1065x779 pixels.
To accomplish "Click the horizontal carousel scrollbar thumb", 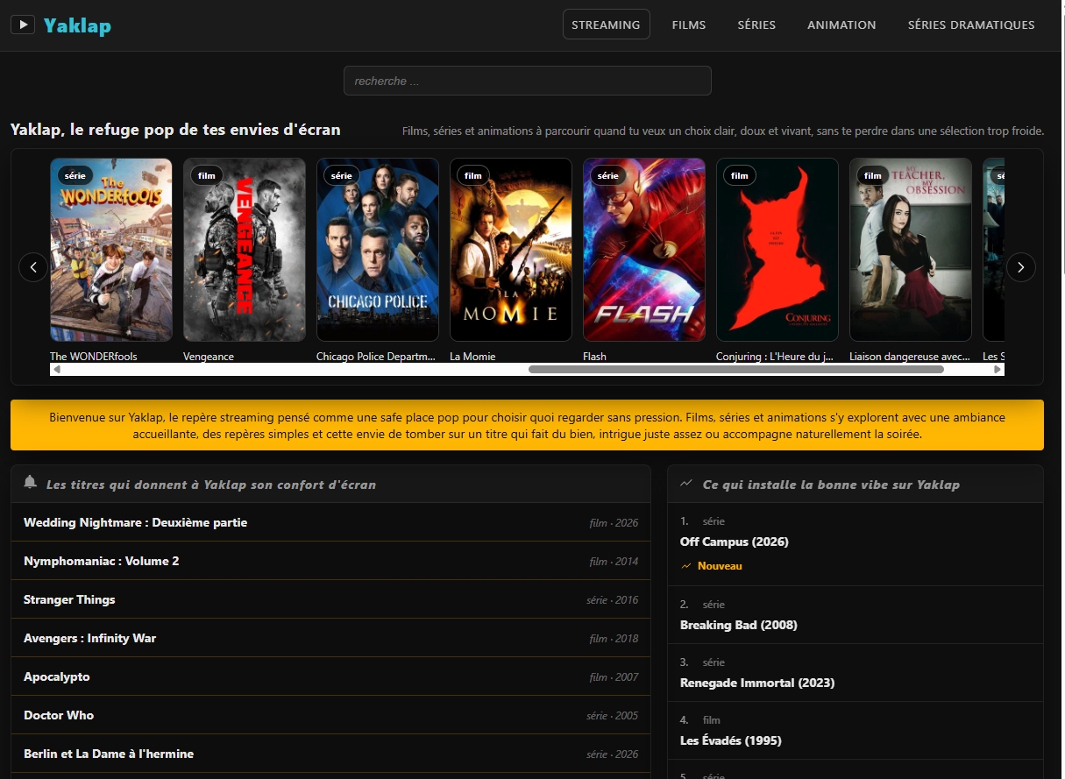I will (x=736, y=370).
